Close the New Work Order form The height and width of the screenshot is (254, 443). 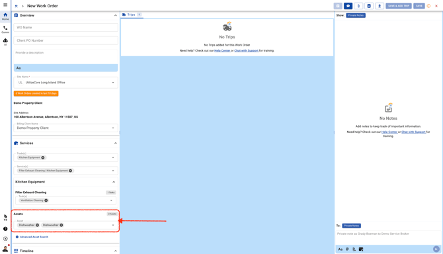(x=436, y=6)
